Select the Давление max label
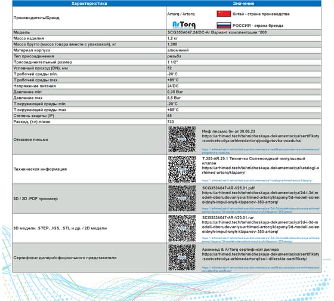334x301 pixels. 28,98
